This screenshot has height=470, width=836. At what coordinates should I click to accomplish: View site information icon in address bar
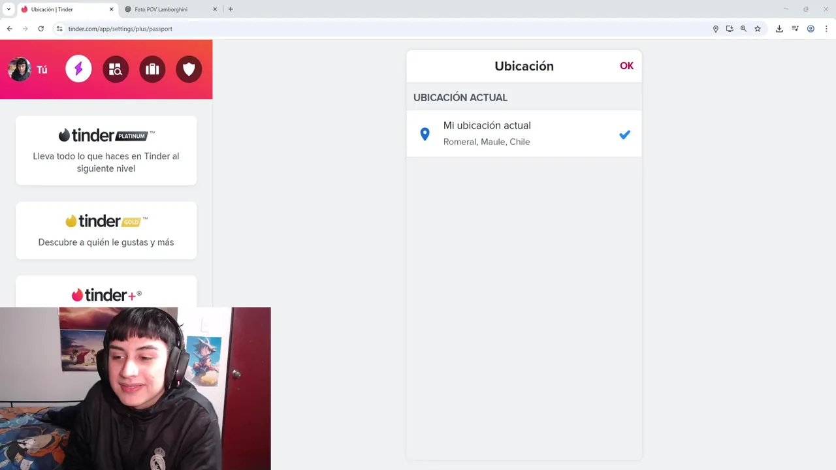(59, 29)
